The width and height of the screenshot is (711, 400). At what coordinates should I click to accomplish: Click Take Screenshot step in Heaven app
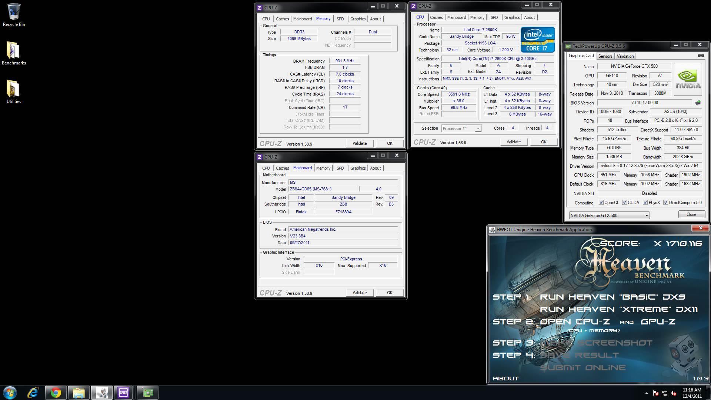pyautogui.click(x=596, y=343)
